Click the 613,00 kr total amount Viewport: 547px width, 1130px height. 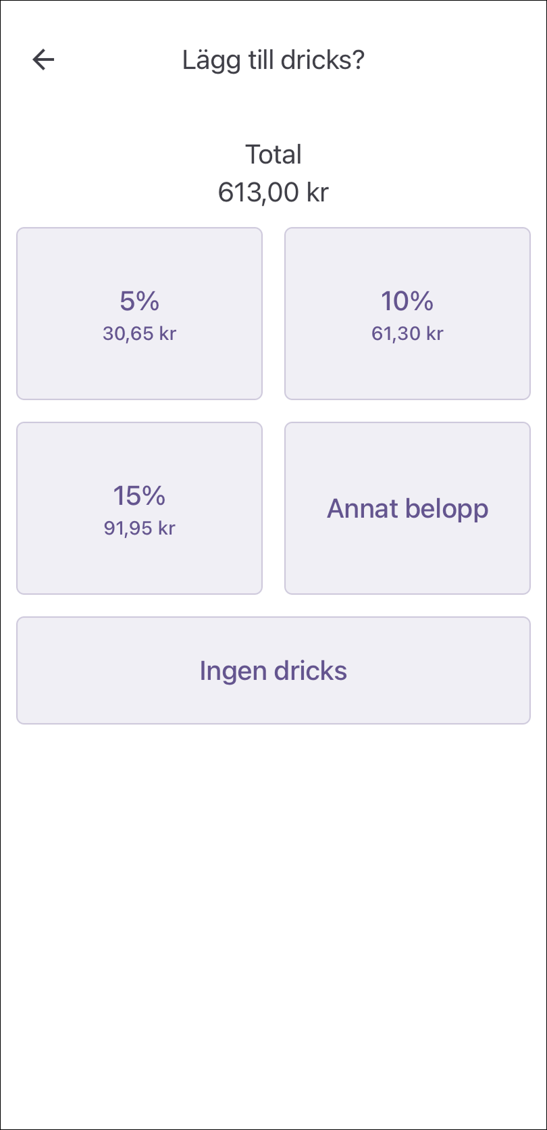point(273,193)
